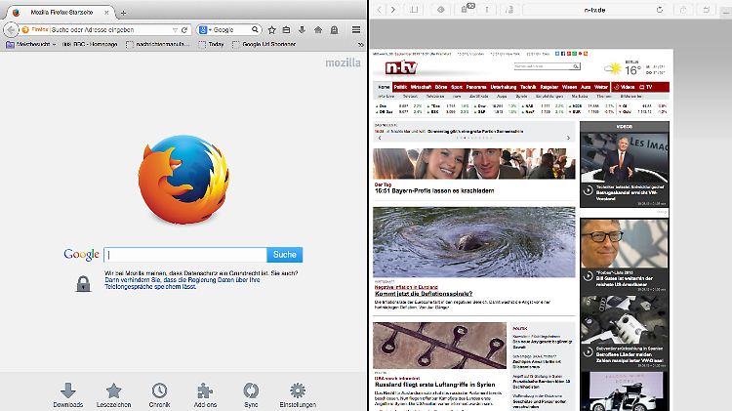Show more bookmarks with the chevron

click(x=360, y=45)
